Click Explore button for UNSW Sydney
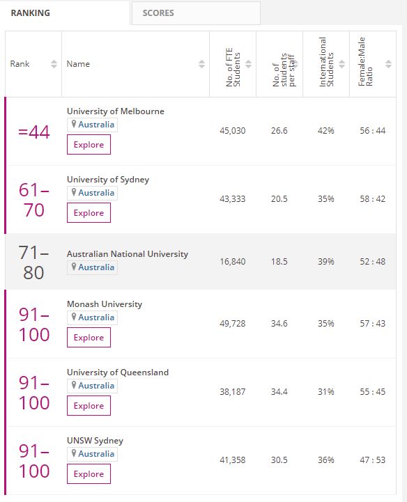Viewport: 407px width, 502px height. coord(89,473)
